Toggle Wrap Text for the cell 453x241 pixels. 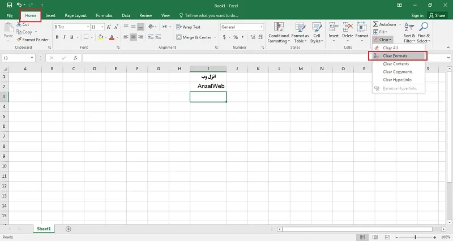188,27
